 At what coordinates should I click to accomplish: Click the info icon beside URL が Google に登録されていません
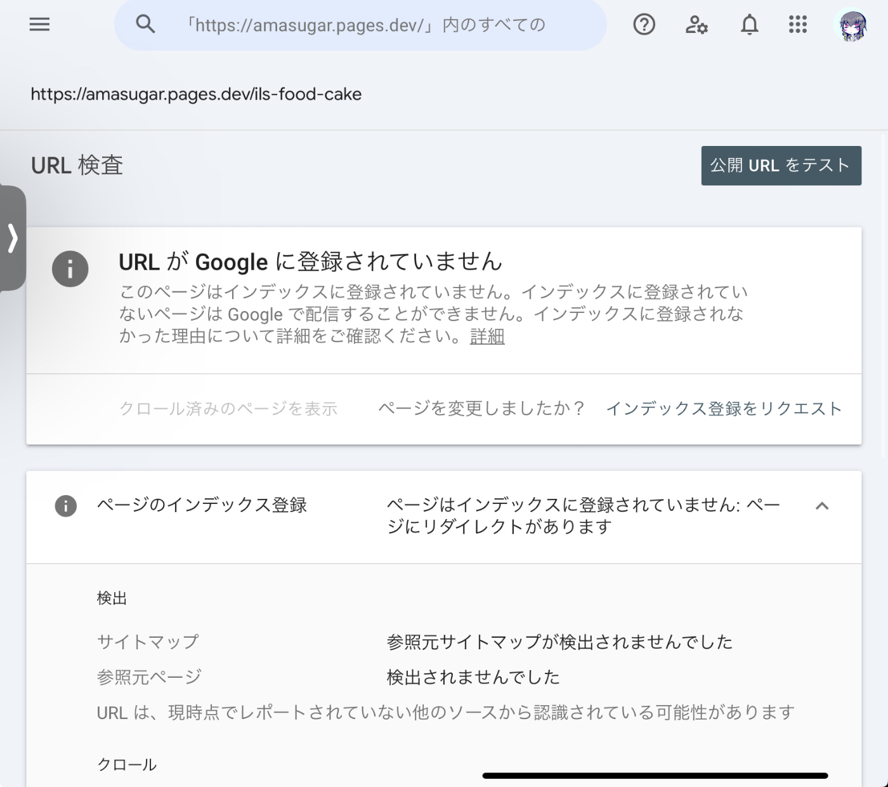pyautogui.click(x=70, y=269)
